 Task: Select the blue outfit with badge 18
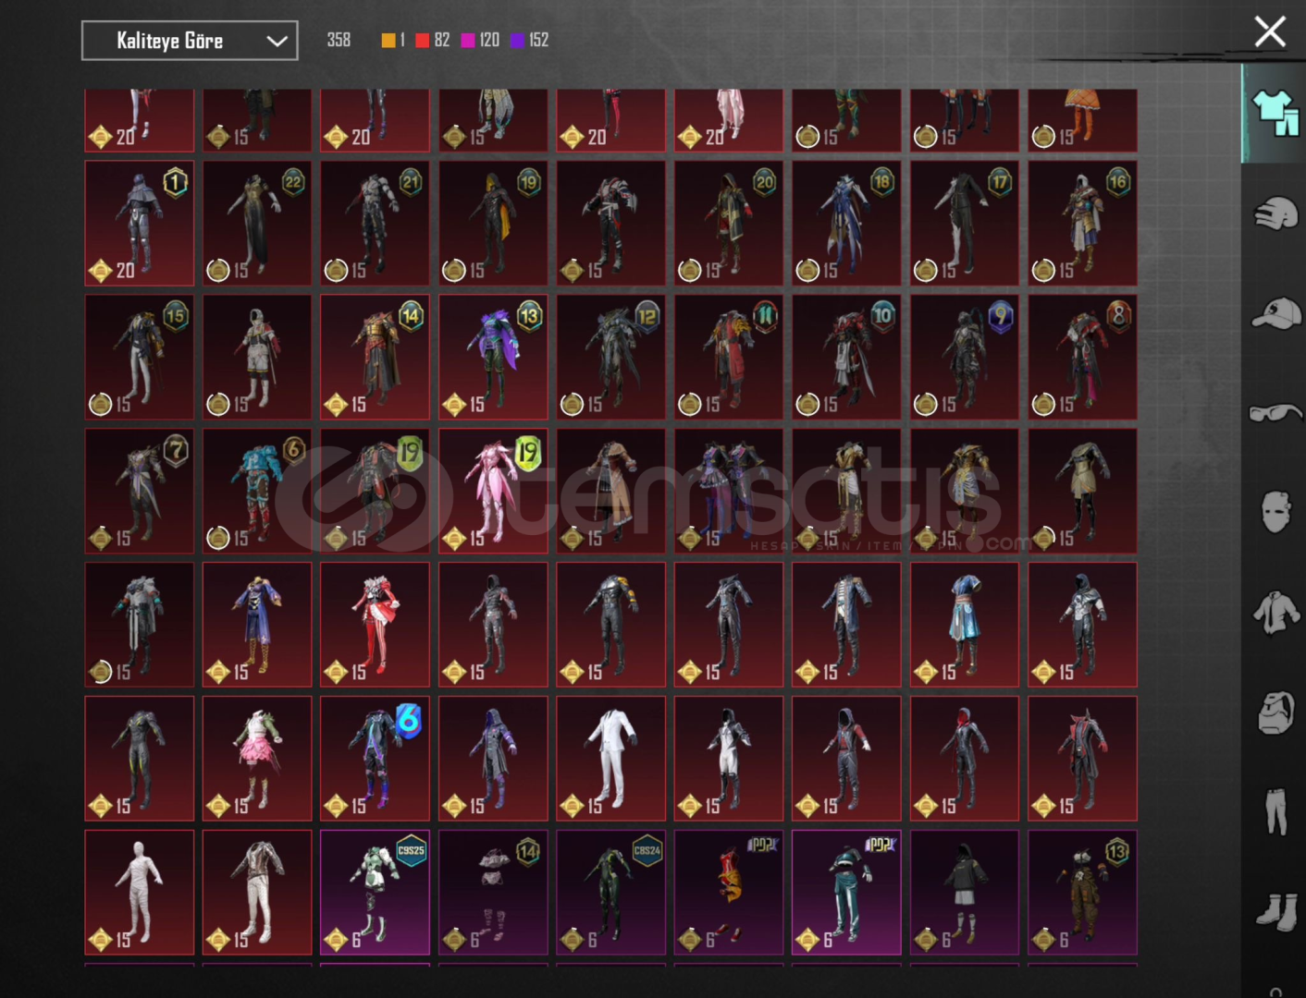pyautogui.click(x=846, y=223)
